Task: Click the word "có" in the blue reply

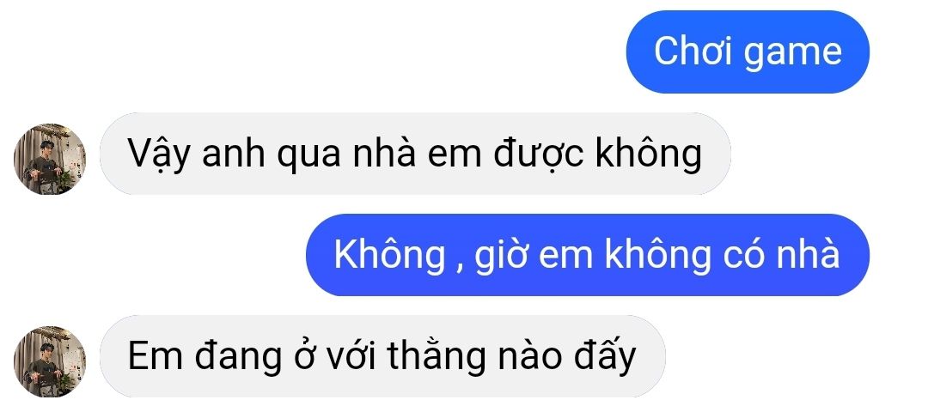Action: (x=742, y=255)
